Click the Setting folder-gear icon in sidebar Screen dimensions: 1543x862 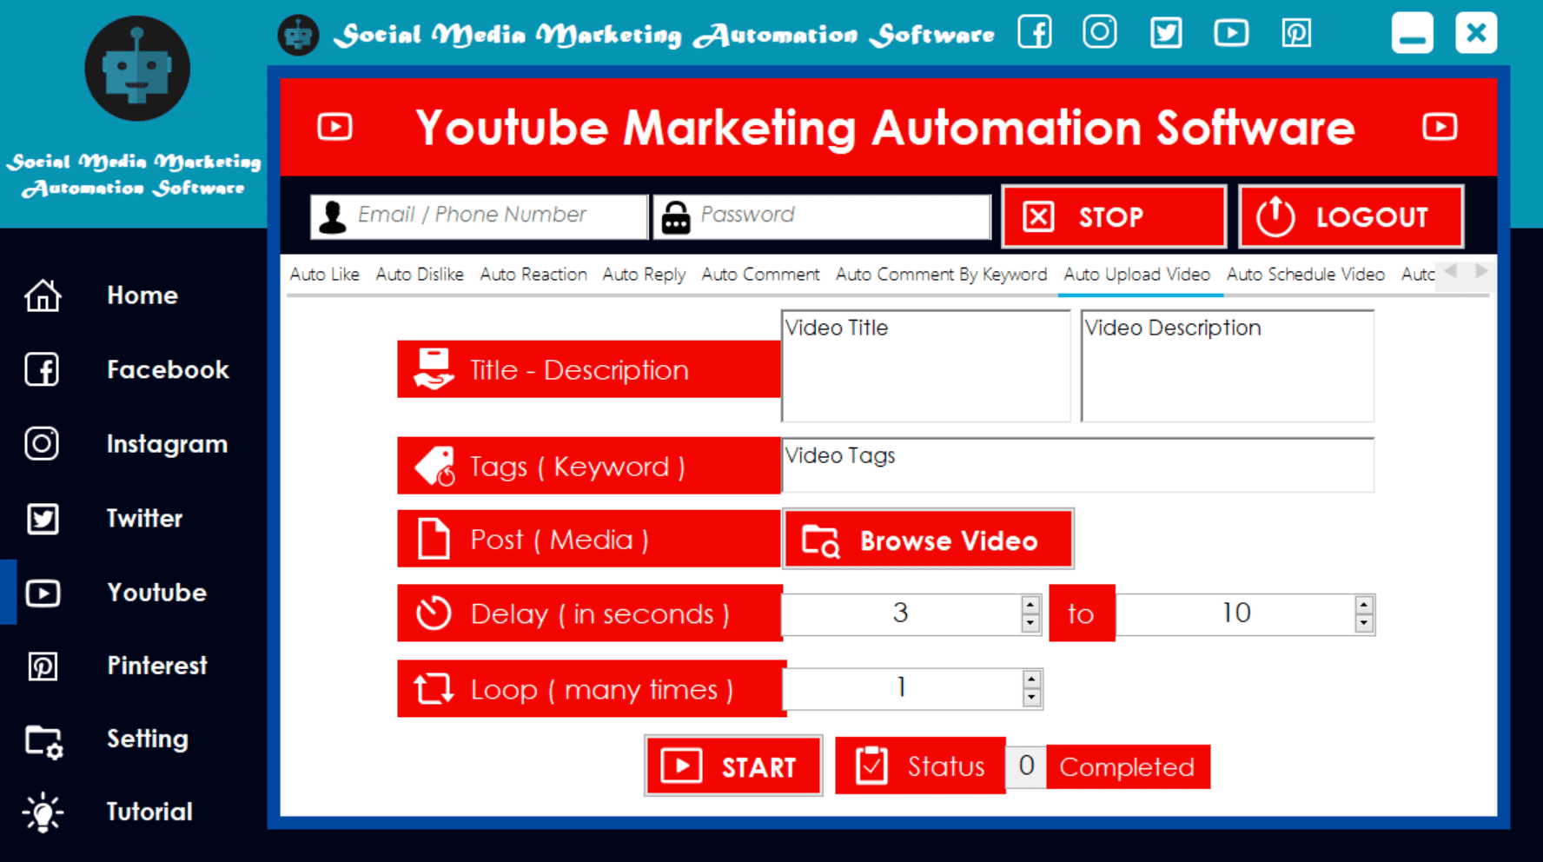(x=43, y=741)
